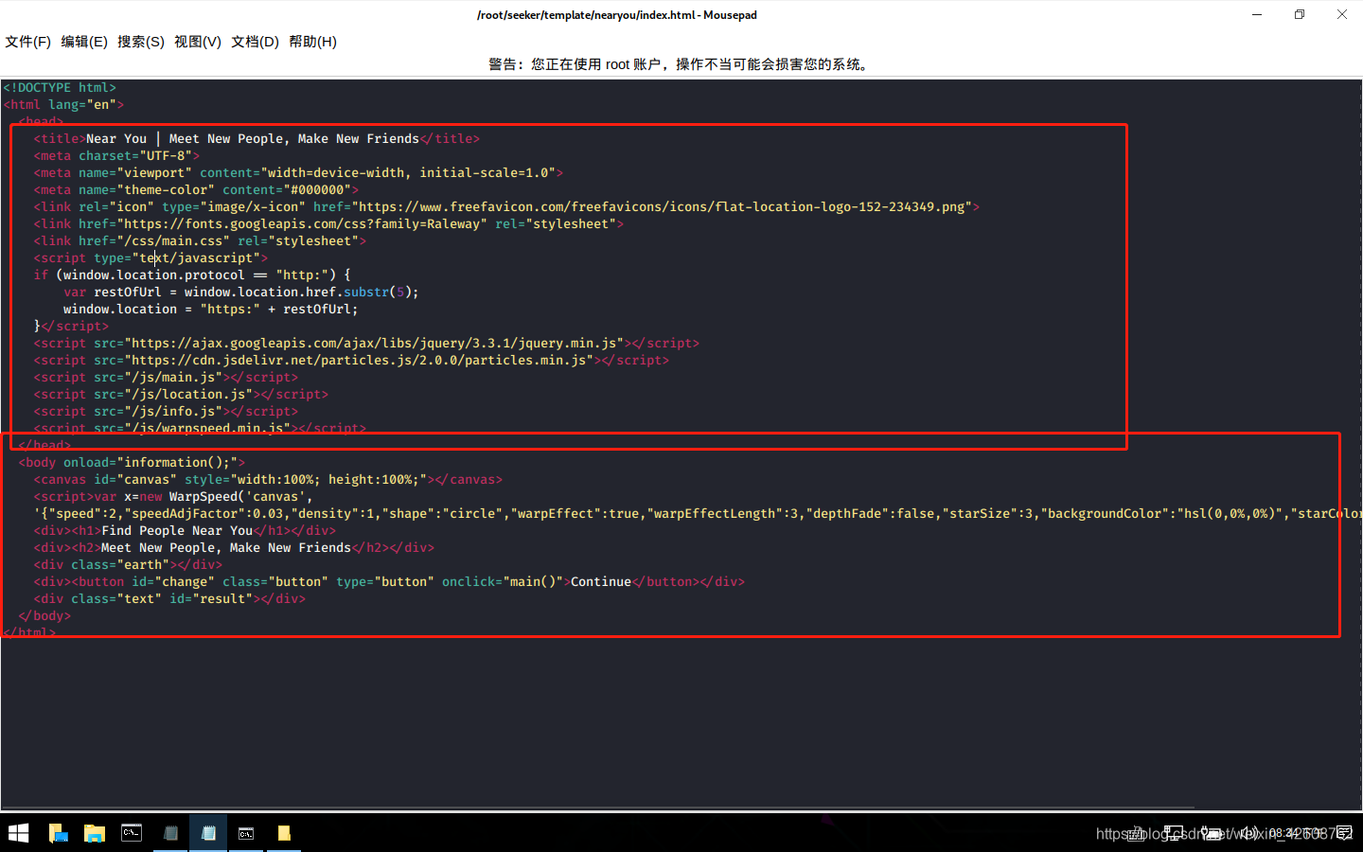Open the yellow File Explorer folder icon in taskbar
This screenshot has height=852, width=1363.
tap(95, 833)
